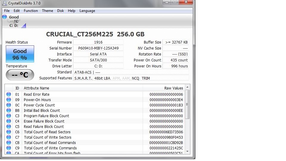The height and width of the screenshot is (161, 286).
Task: Click the blue triangle marker under drive C: D:
Action: pyautogui.click(x=24, y=26)
